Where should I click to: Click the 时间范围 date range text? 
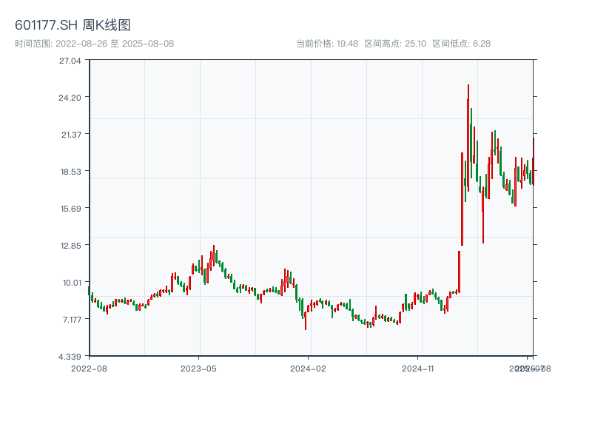(x=95, y=44)
